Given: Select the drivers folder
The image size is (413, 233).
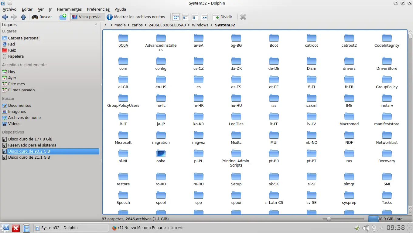Looking at the screenshot, I should point(349,64).
